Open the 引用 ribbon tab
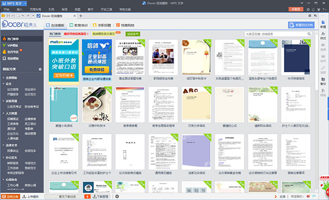 [x=51, y=9]
